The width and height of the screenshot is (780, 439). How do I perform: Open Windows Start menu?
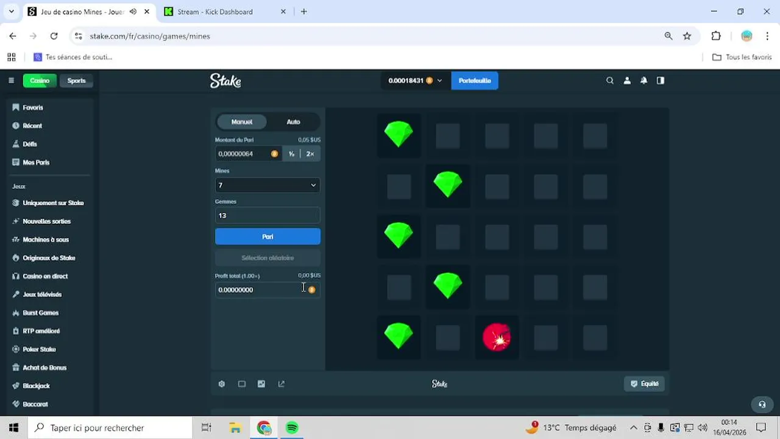pyautogui.click(x=13, y=428)
